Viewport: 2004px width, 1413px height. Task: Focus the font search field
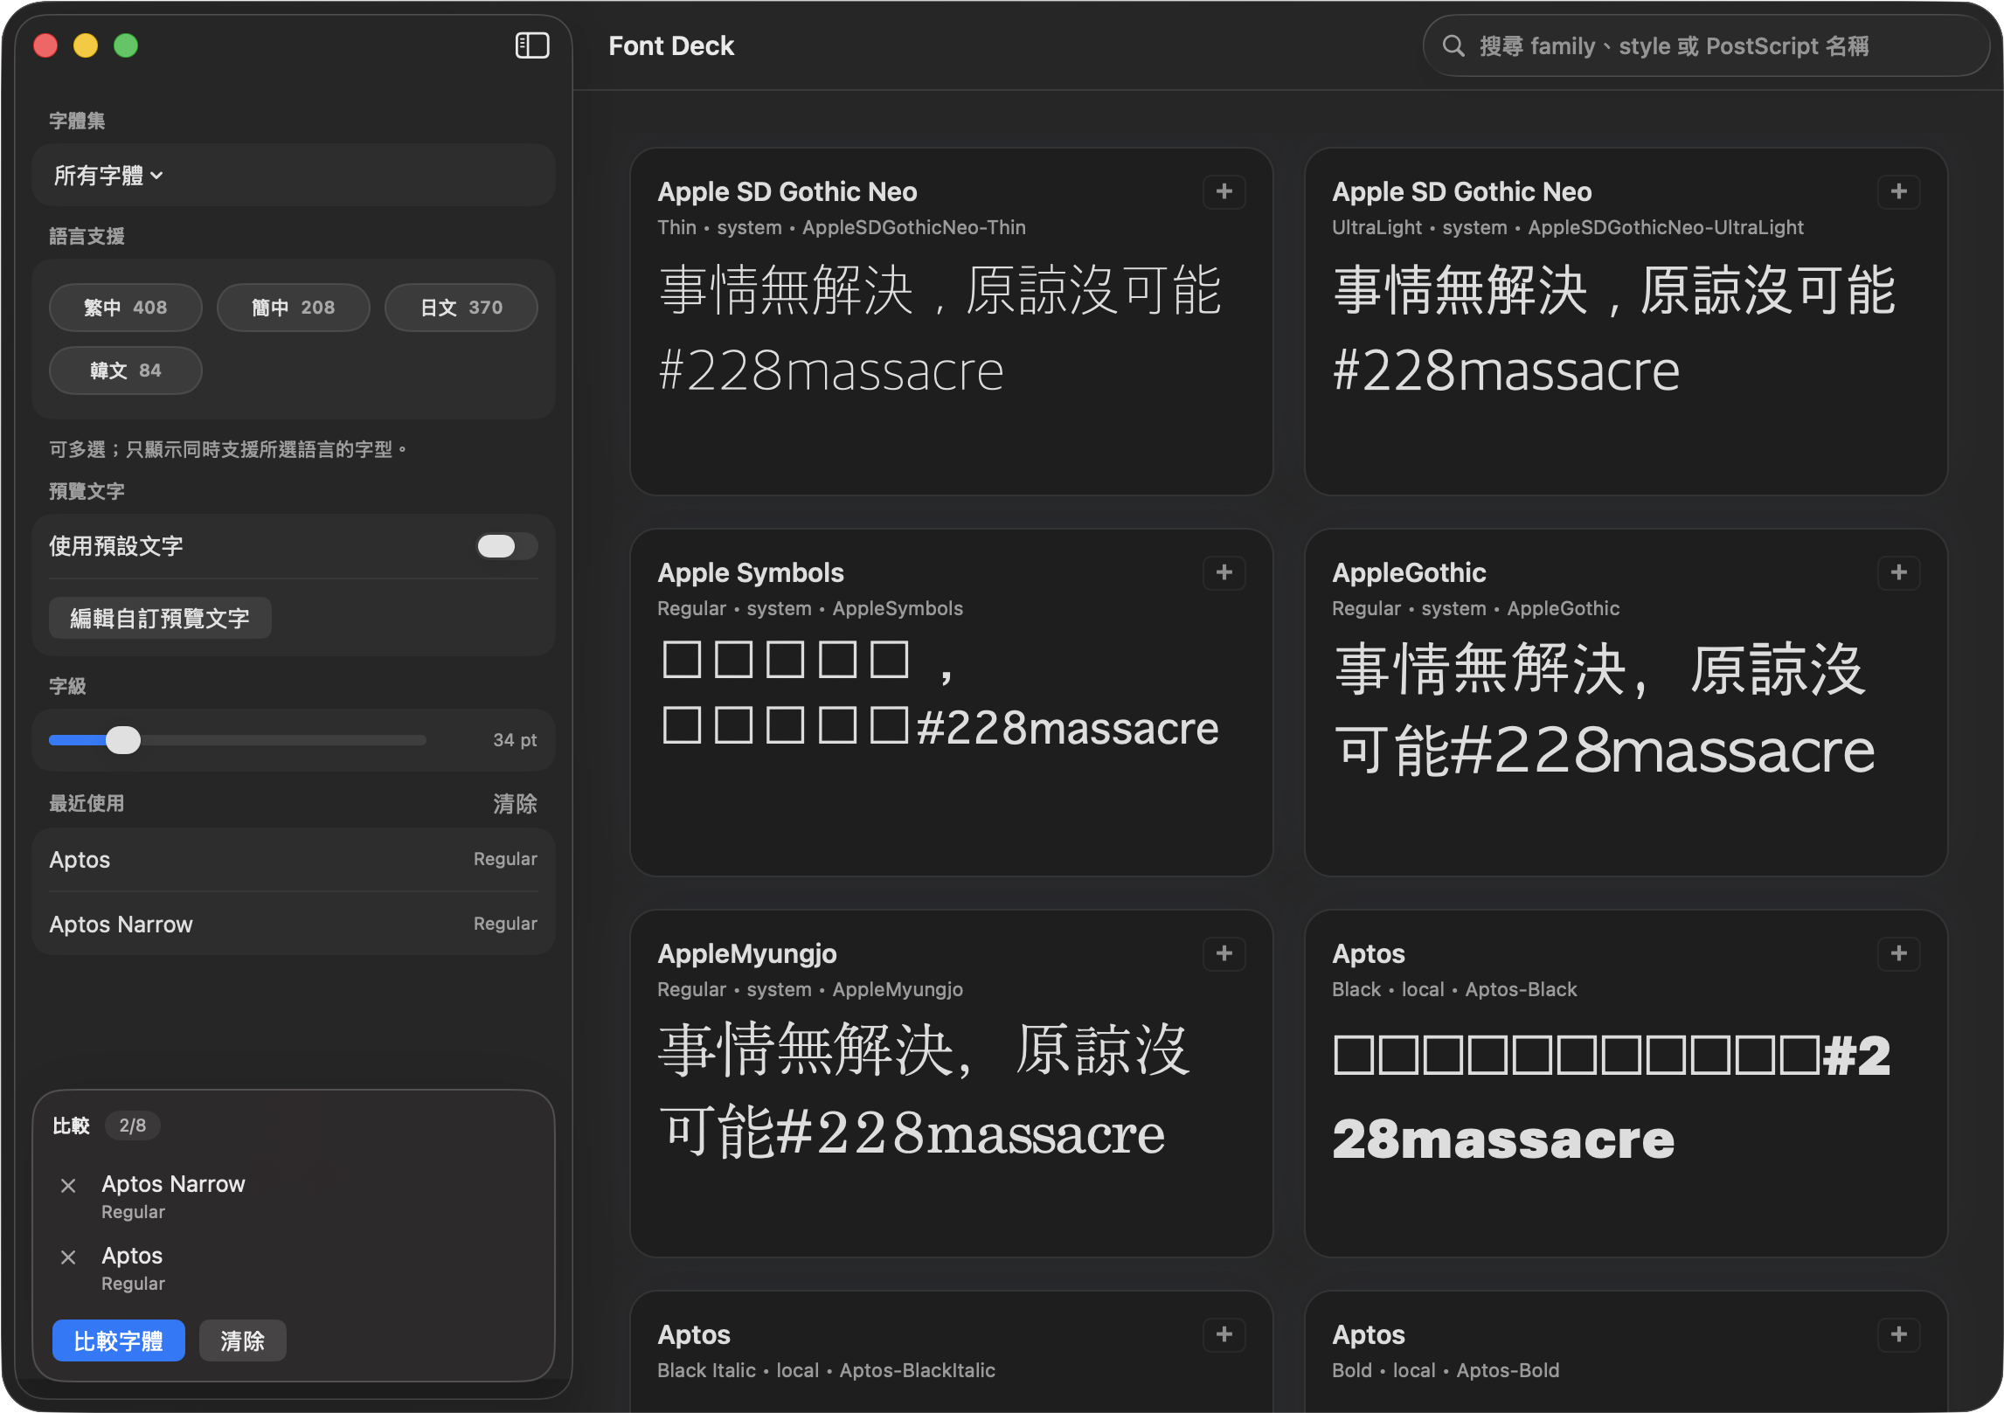pyautogui.click(x=1705, y=46)
